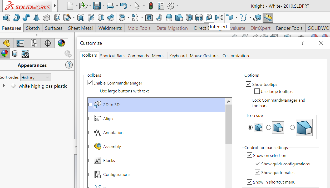Image resolution: width=330 pixels, height=188 pixels.
Task: Expand the white high gloss plastic item
Action: click(4, 86)
